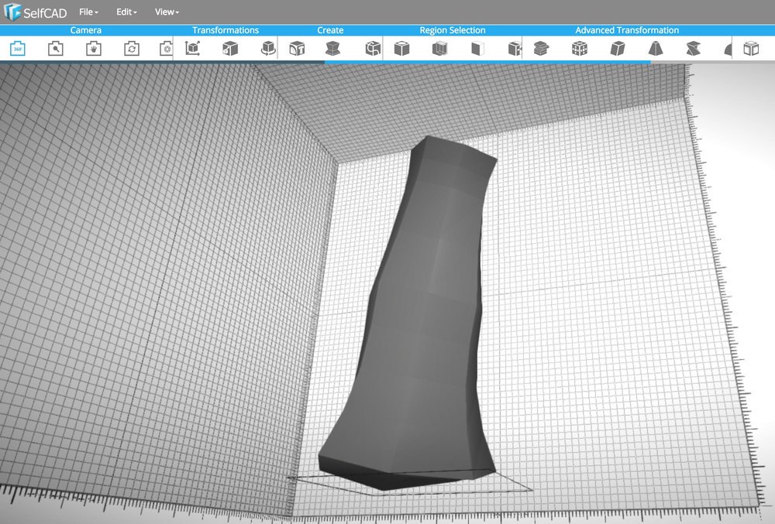775x524 pixels.
Task: Select the camera zoom magnifier tool
Action: pos(54,48)
